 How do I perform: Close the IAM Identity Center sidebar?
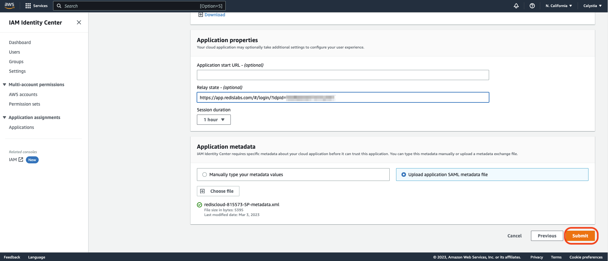coord(79,22)
